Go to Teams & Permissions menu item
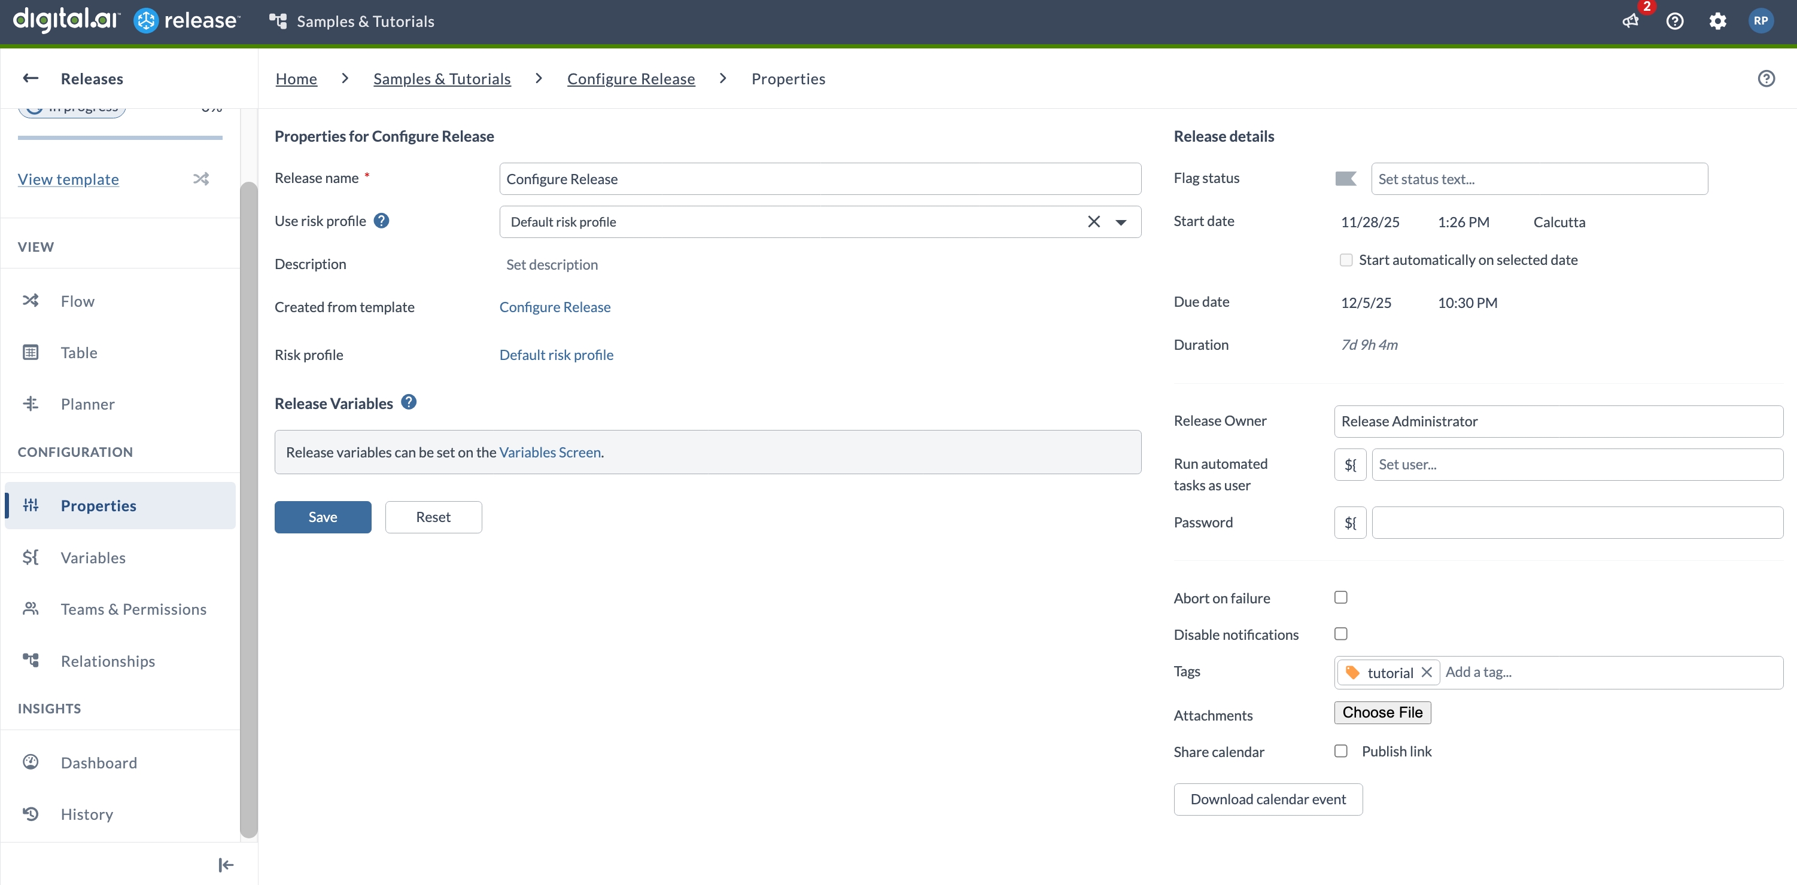The width and height of the screenshot is (1797, 885). click(133, 609)
